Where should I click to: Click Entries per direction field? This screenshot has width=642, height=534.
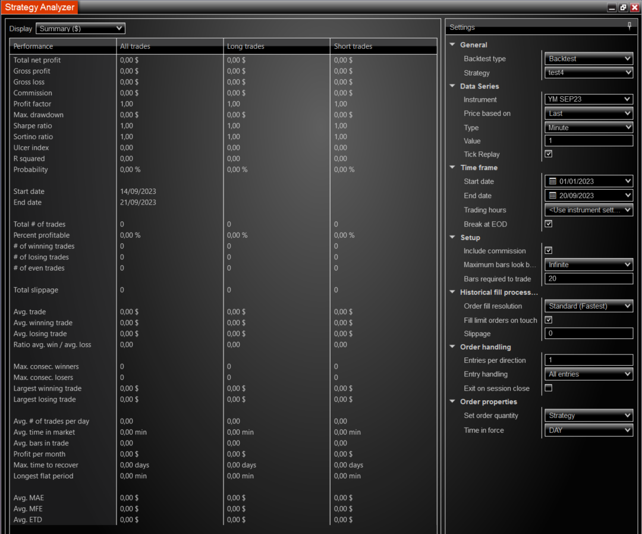588,360
